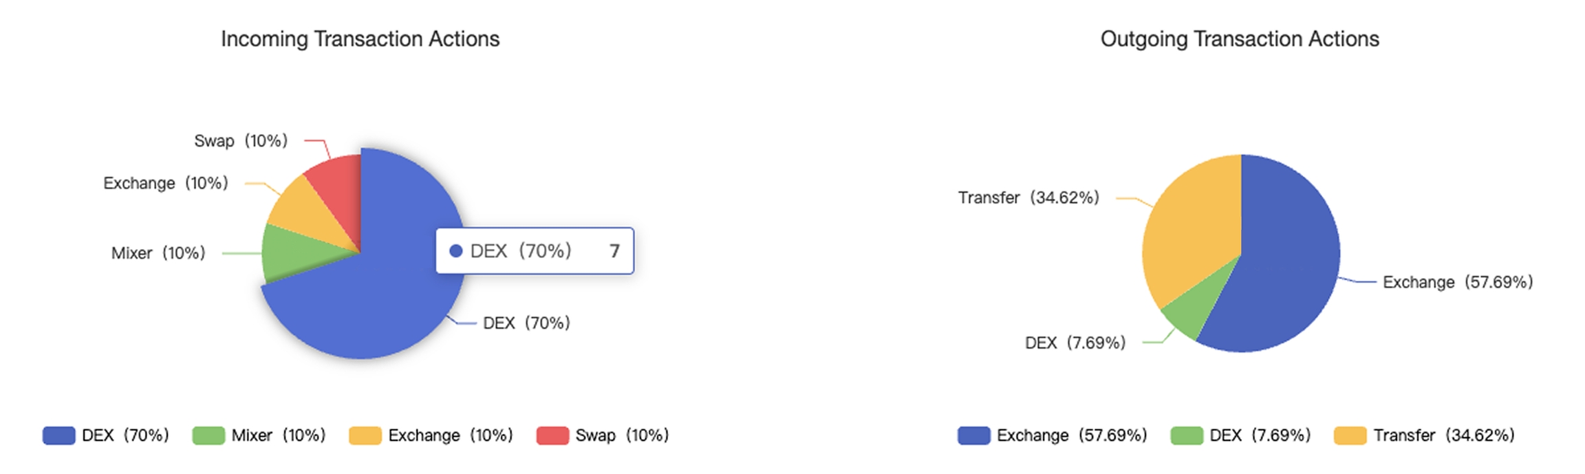Toggle Exchange legend entry under incoming chart

tap(431, 435)
